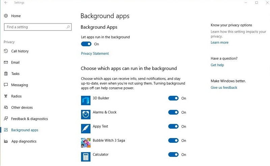Click the Background apps page heading

(105, 16)
